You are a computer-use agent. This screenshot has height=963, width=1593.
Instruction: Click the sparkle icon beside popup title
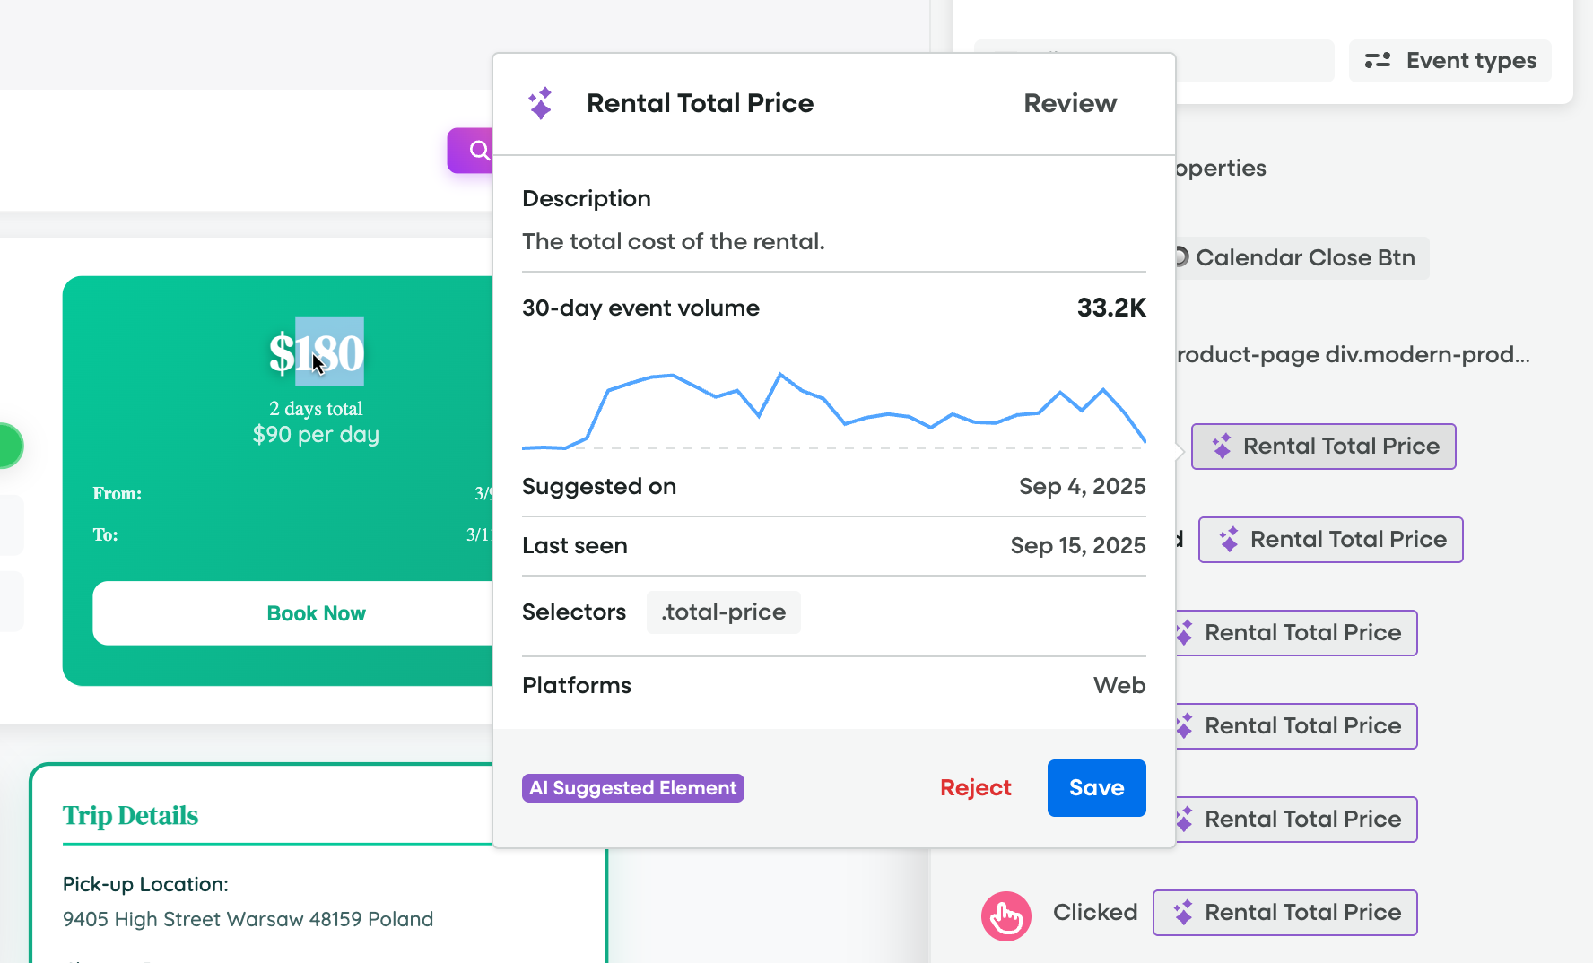coord(540,103)
